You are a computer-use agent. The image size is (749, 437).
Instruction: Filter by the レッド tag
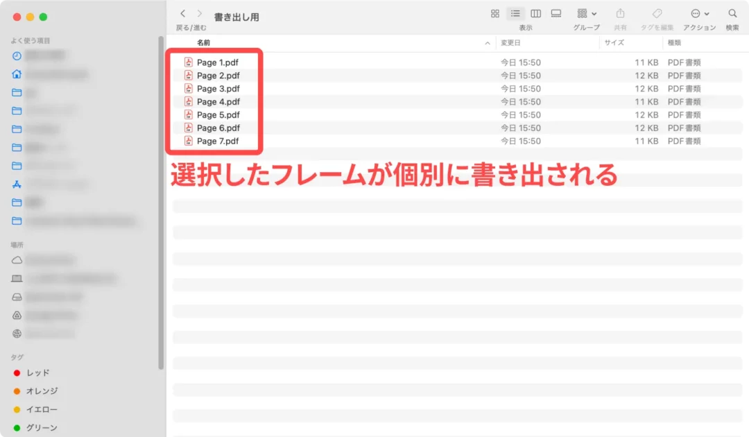[37, 372]
